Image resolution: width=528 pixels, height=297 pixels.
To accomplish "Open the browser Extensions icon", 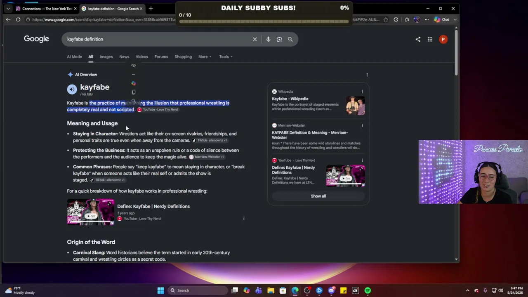I will 396,19.
